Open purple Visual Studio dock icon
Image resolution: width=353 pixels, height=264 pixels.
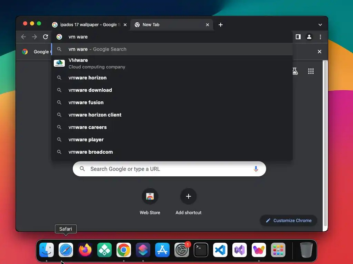[240, 250]
